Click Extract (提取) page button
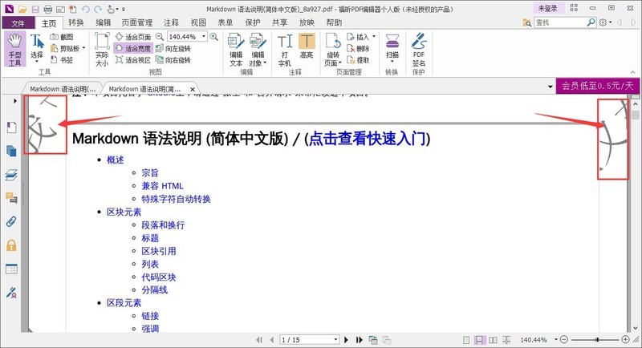This screenshot has height=348, width=642. [358, 59]
